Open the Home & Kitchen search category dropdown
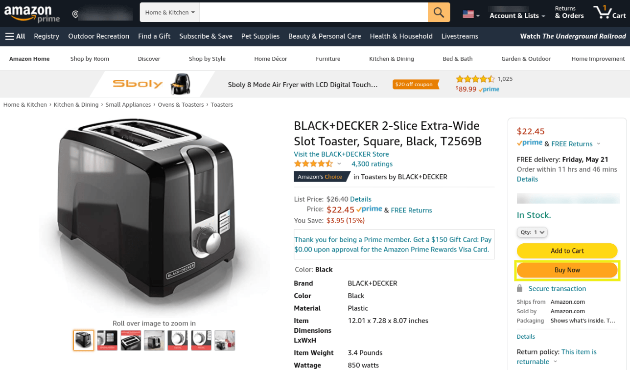The height and width of the screenshot is (370, 630). (x=170, y=12)
